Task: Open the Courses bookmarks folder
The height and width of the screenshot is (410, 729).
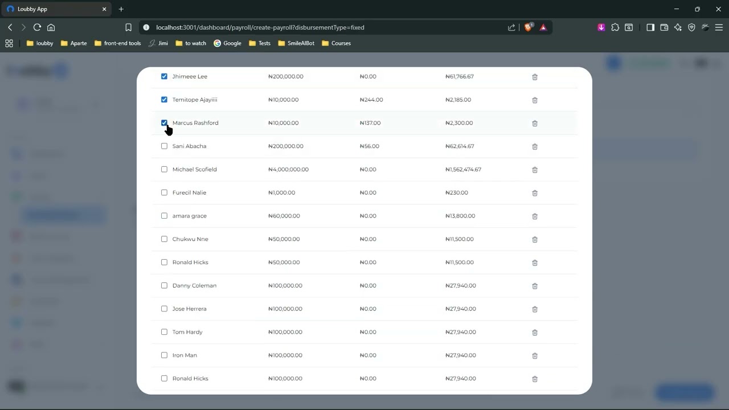Action: (x=336, y=43)
